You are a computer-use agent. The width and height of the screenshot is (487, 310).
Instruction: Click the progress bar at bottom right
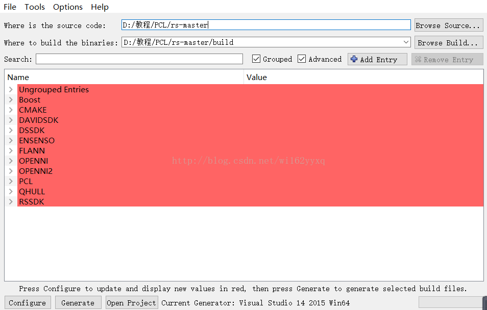(x=452, y=302)
